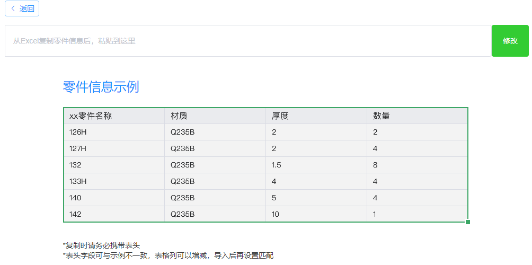
Task: Click thickness 5 in row 140
Action: (316, 198)
